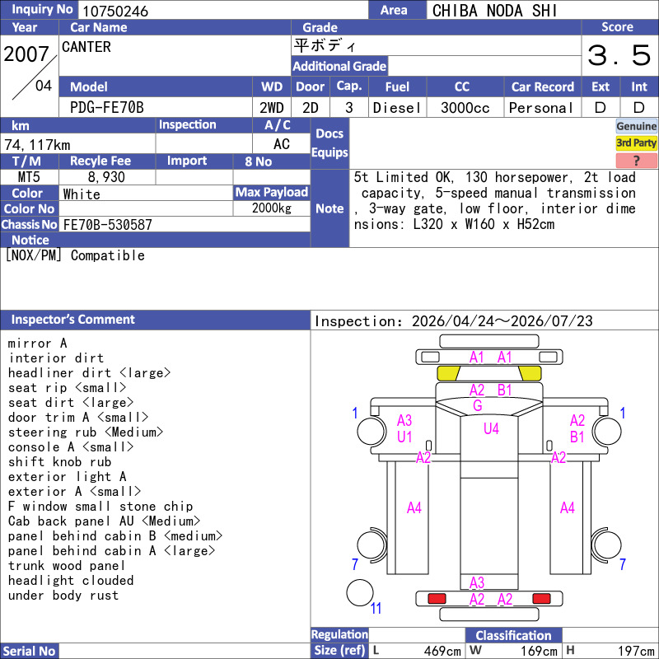Click the right red tail light marker
Viewport: 659px width, 659px height.
(541, 599)
